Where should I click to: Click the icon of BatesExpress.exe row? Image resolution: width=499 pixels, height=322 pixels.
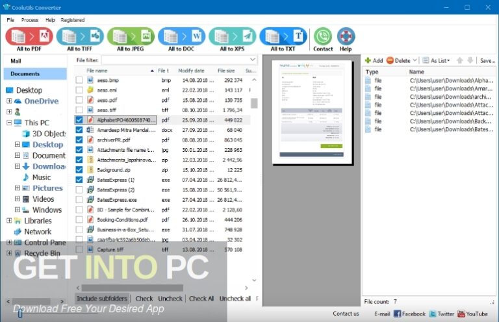click(90, 199)
